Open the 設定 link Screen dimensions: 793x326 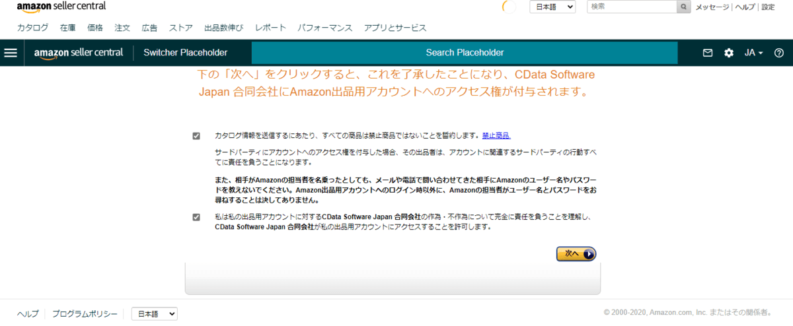coord(768,7)
